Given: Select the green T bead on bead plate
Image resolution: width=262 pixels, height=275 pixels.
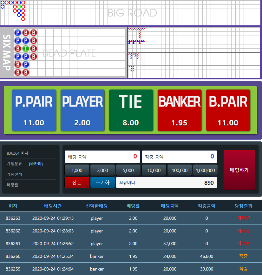Looking at the screenshot, I should tap(26, 49).
